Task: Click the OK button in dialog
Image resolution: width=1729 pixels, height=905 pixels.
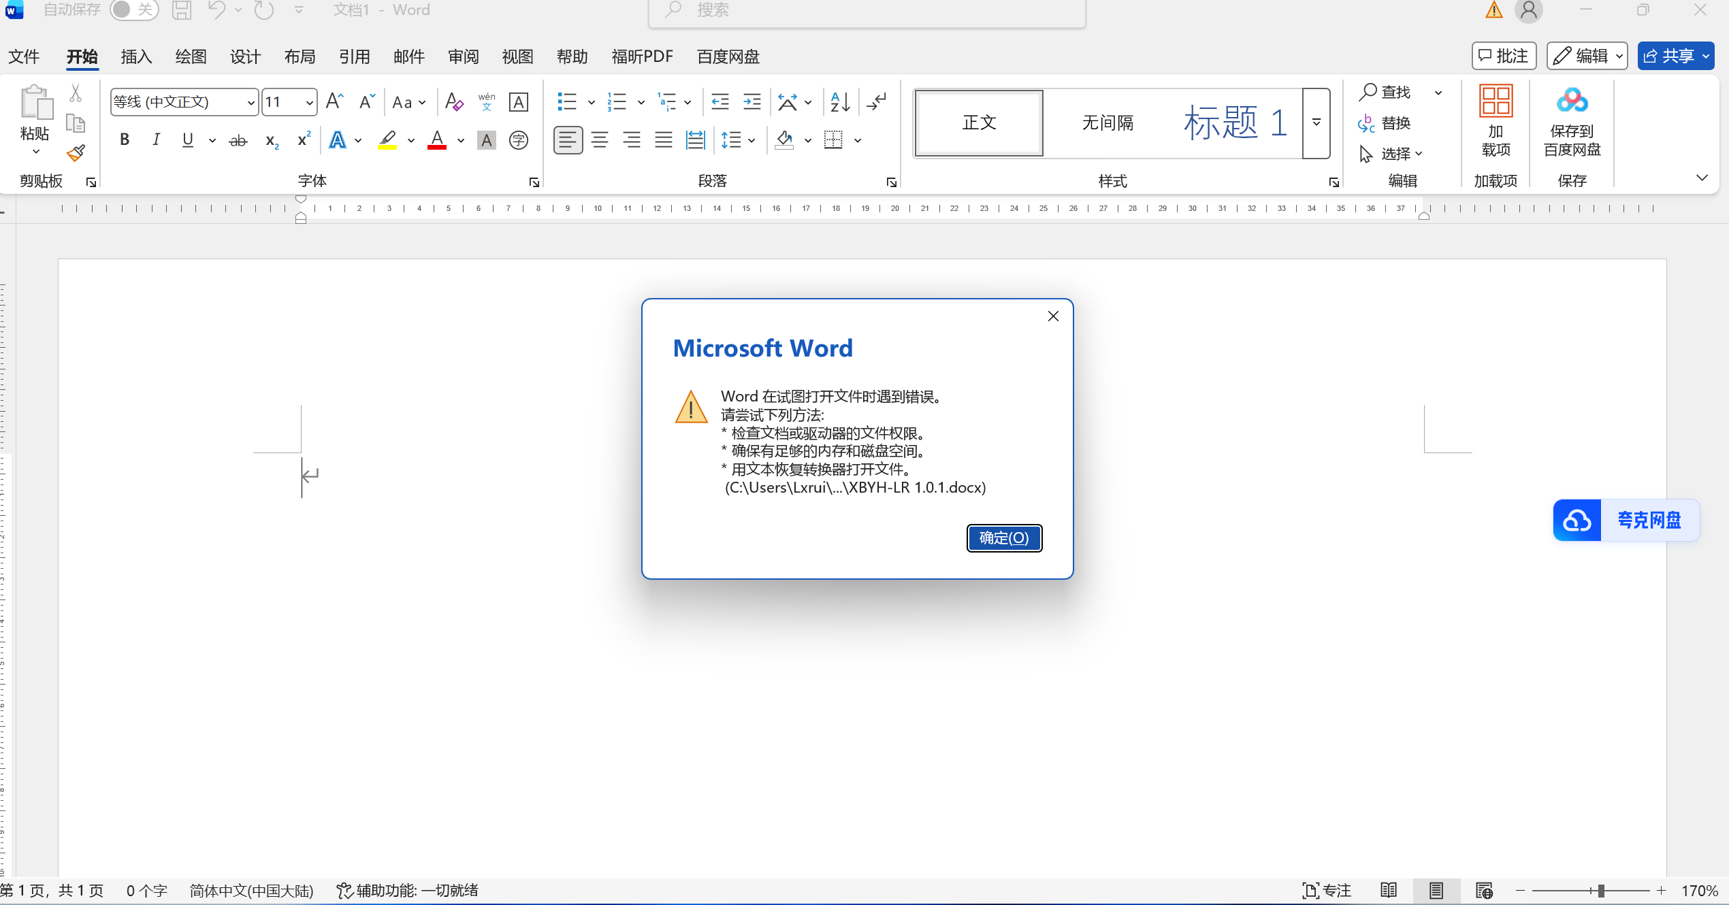Action: coord(1004,538)
